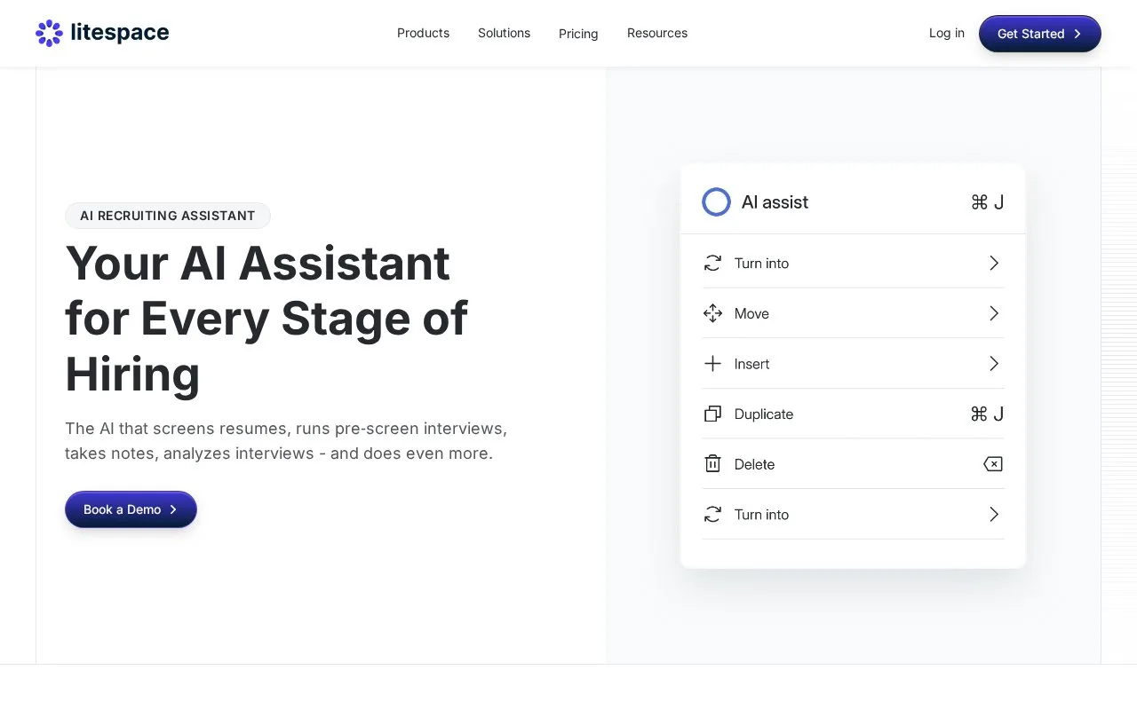Click the Delete trash can icon
Viewport: 1137px width, 710px height.
(712, 464)
